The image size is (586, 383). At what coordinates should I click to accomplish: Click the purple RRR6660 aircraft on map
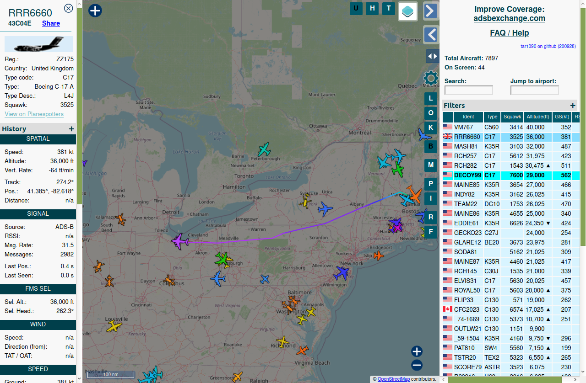(x=180, y=241)
